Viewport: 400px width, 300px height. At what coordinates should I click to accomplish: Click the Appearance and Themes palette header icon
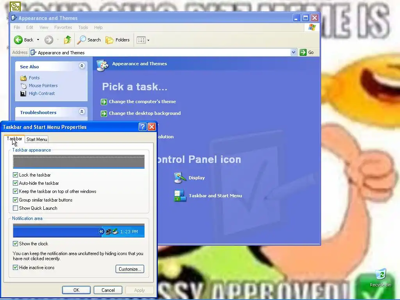[103, 65]
